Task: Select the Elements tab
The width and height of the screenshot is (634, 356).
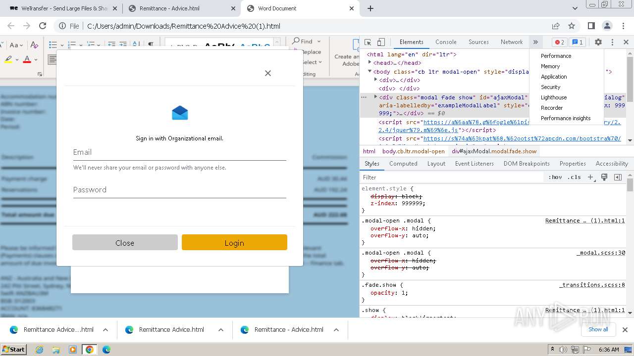Action: (412, 42)
